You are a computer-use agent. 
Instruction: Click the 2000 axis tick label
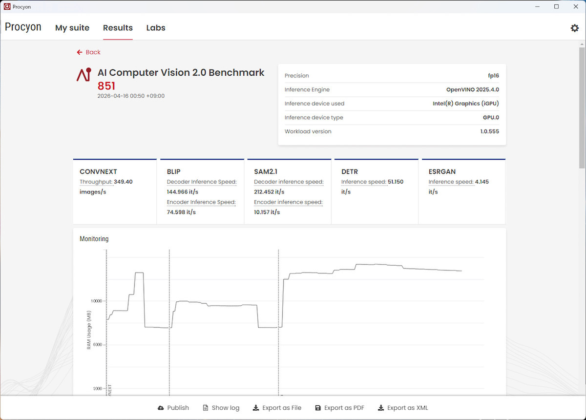click(97, 389)
